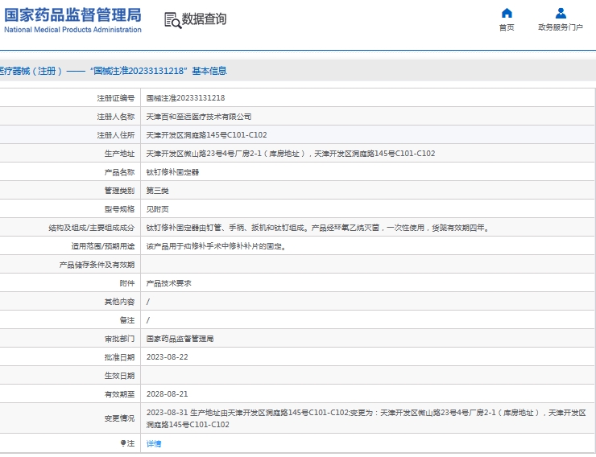Select registration number 国械注准20233131218 value

(185, 98)
